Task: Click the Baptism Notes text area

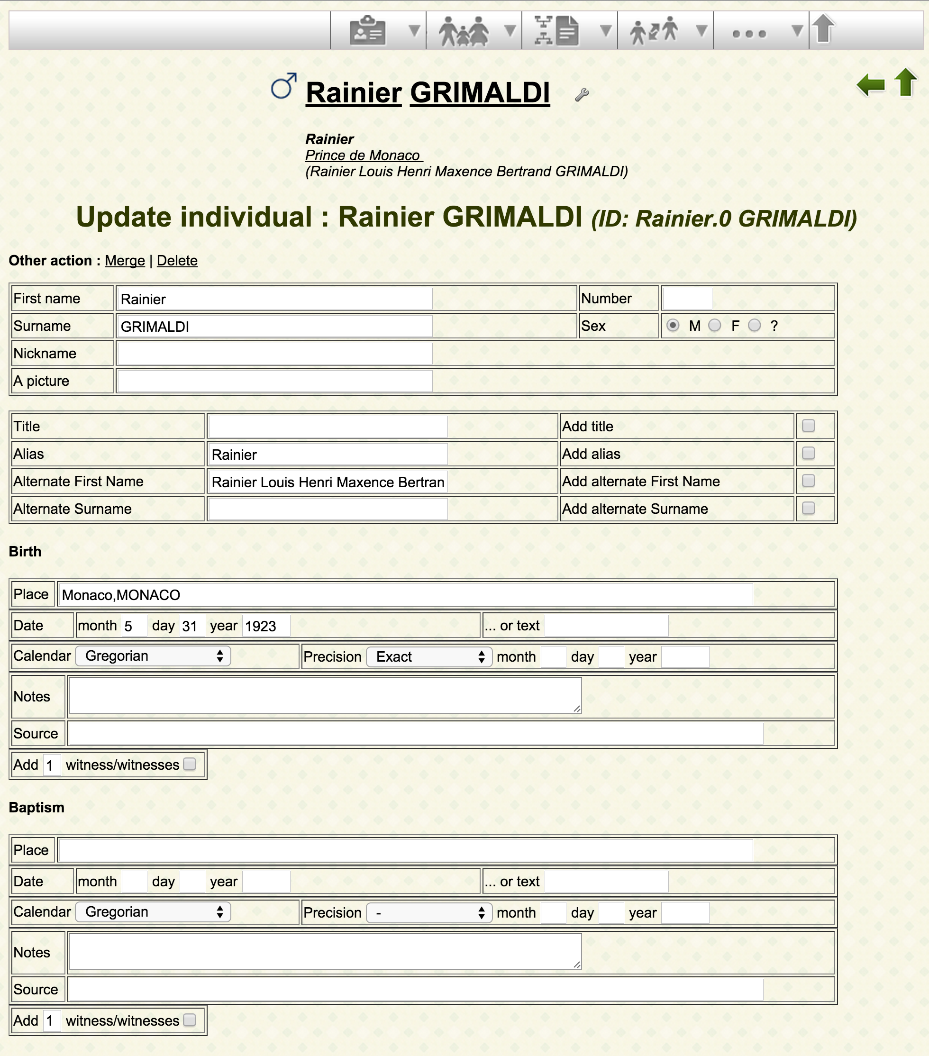Action: coord(326,951)
